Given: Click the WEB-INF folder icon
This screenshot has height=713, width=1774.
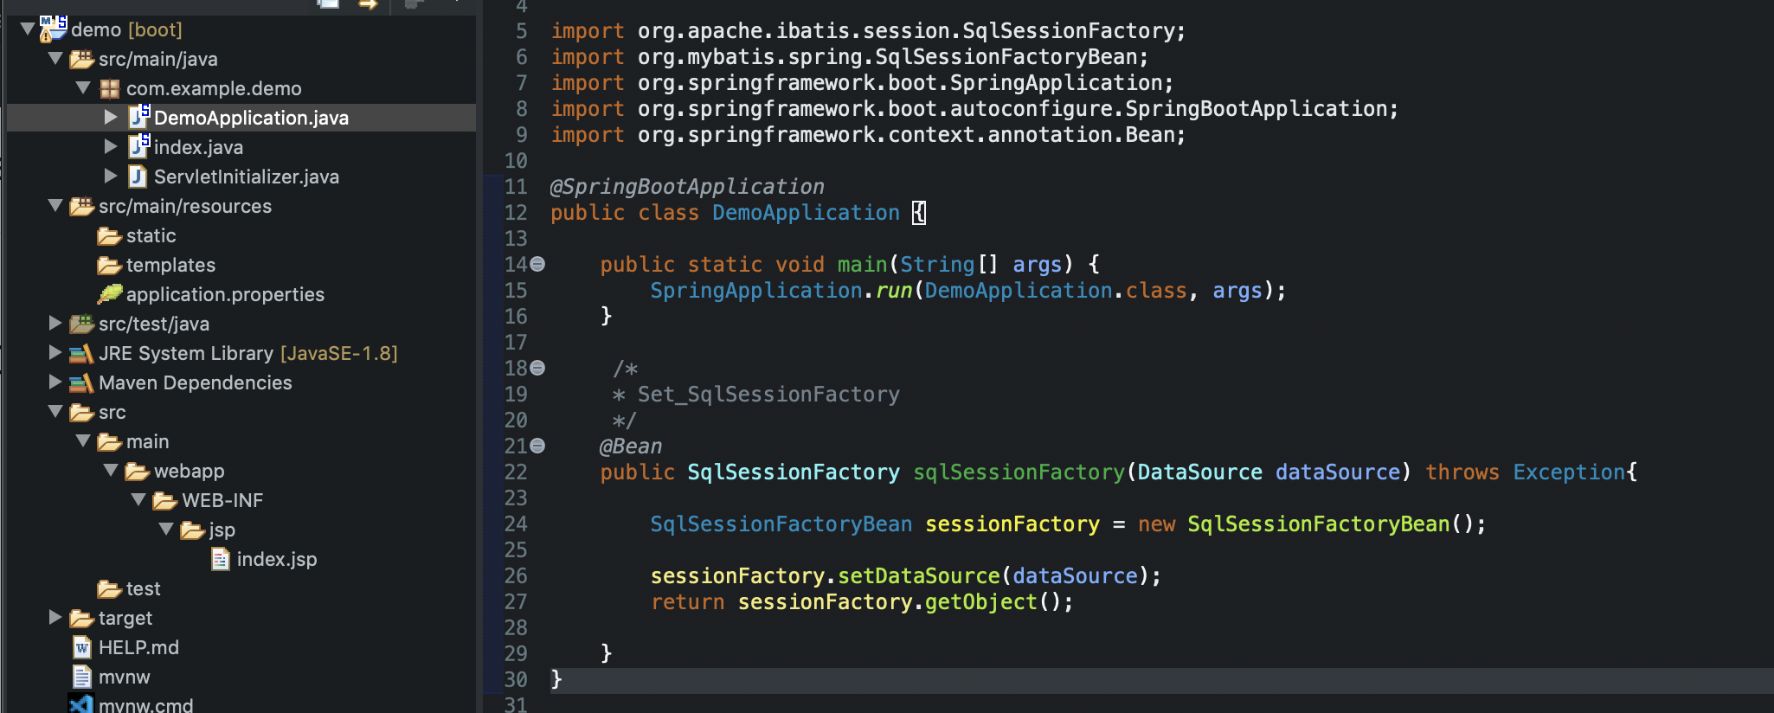Looking at the screenshot, I should tap(164, 501).
